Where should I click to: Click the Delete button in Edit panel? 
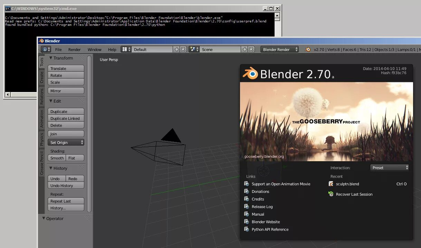pos(66,125)
